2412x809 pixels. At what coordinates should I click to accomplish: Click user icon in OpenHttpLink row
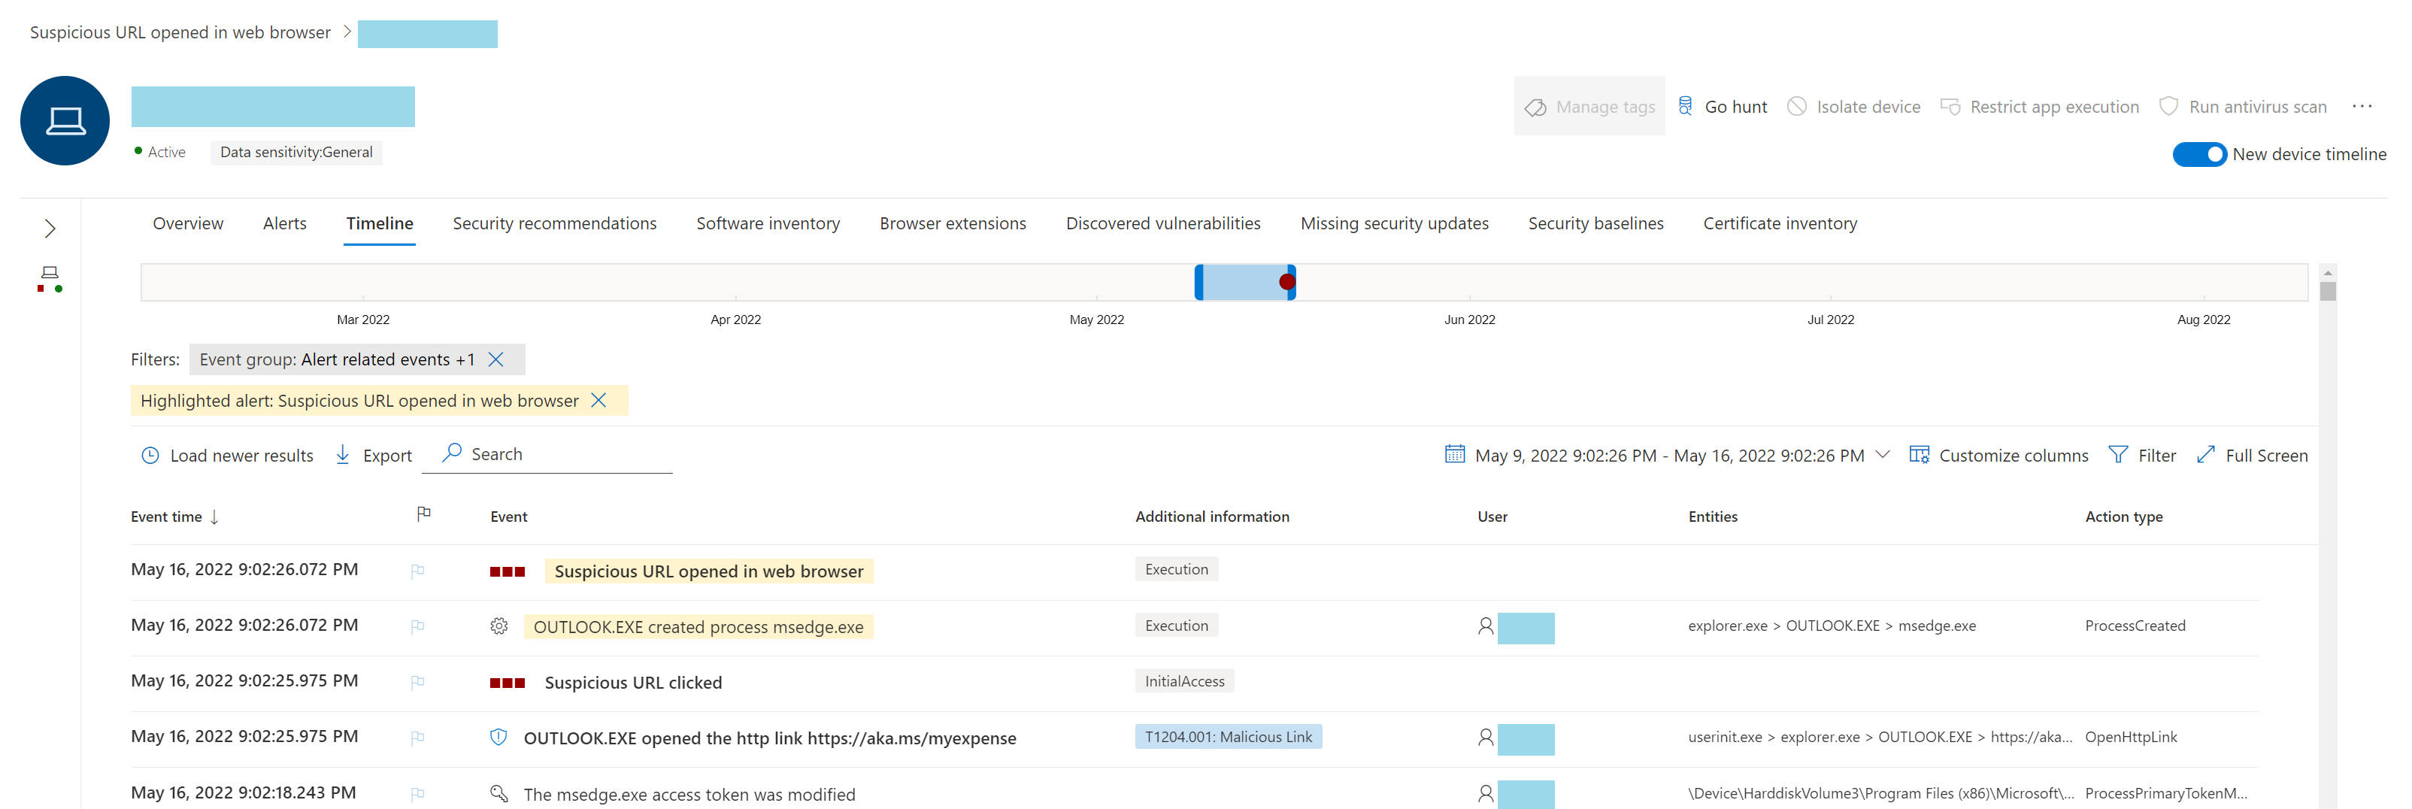(x=1485, y=738)
